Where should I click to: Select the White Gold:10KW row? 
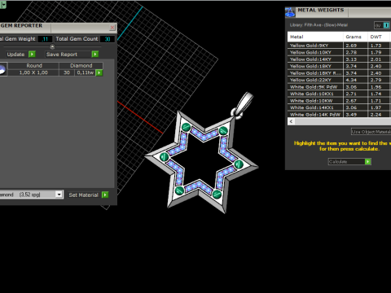click(339, 101)
